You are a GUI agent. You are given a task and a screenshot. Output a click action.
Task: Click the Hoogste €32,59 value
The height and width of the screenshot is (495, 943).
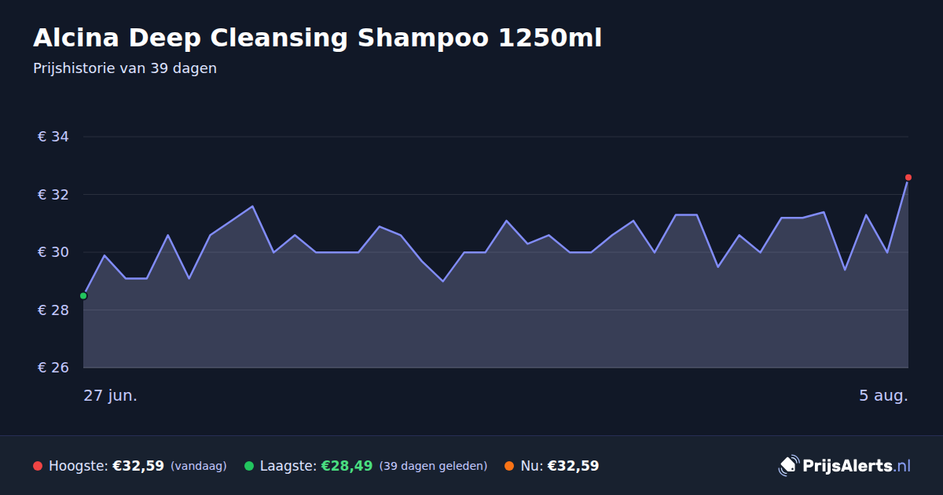click(x=138, y=466)
